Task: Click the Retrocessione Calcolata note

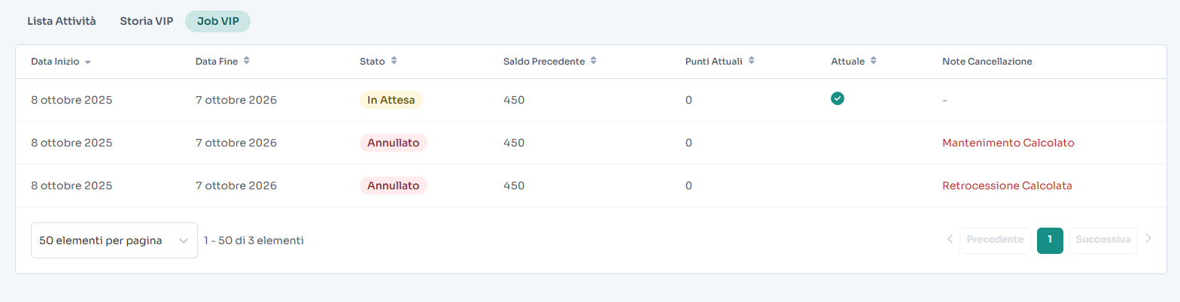Action: click(1007, 186)
